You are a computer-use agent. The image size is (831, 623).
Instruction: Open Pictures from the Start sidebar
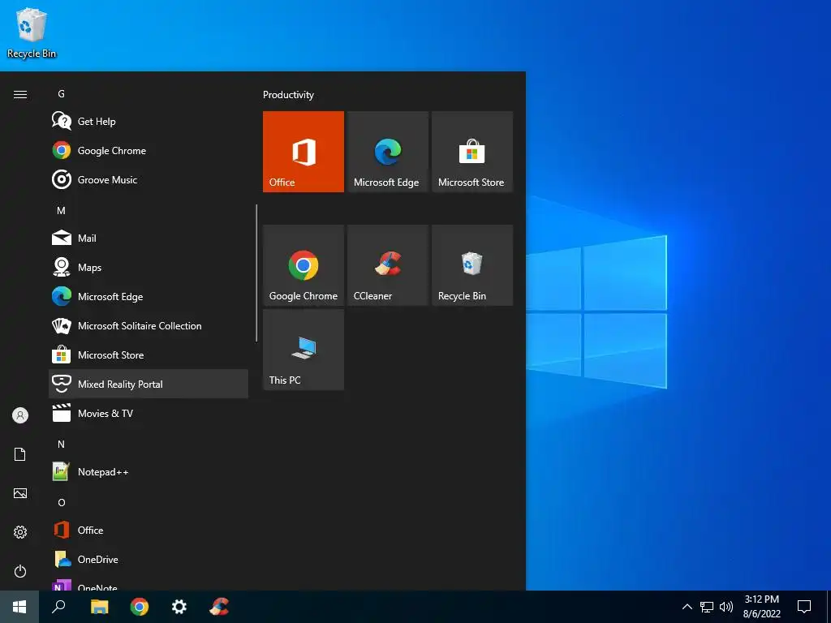(20, 493)
